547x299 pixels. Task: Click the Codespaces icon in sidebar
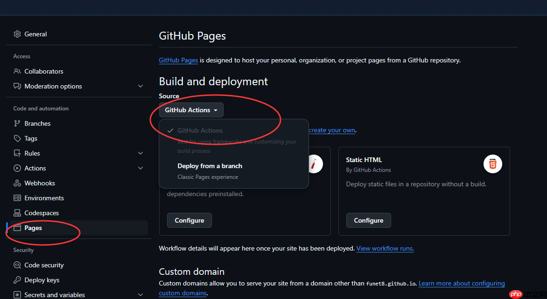(17, 213)
